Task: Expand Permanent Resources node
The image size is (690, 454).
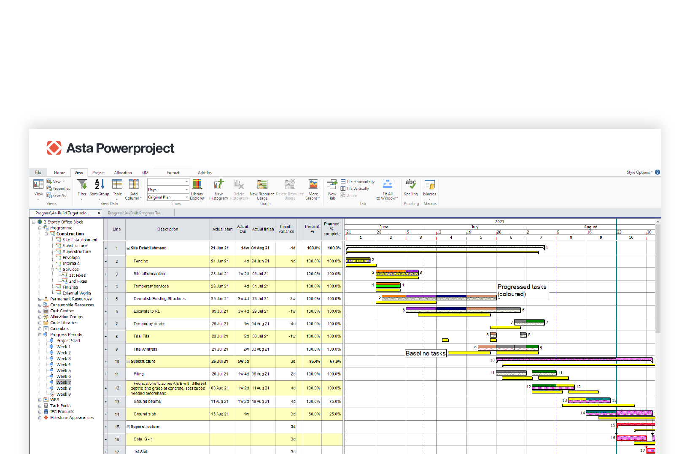Action: 40,299
